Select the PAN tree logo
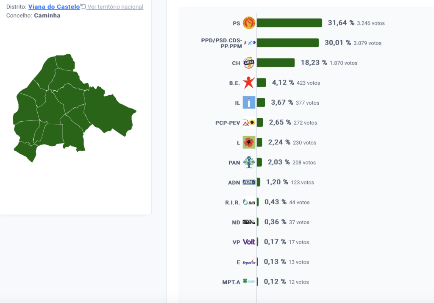The image size is (434, 303). click(x=249, y=162)
